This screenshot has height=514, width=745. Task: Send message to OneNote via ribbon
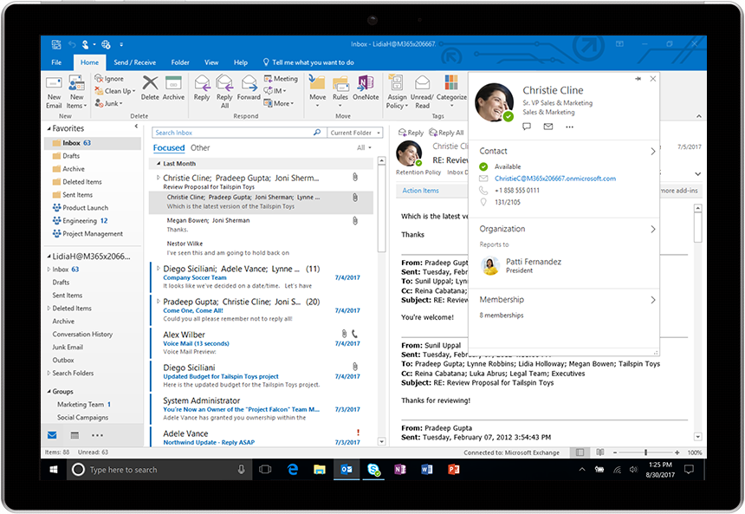click(x=366, y=88)
